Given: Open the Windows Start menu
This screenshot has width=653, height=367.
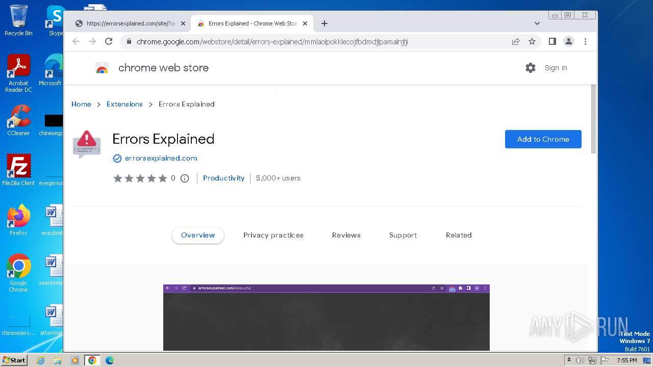Looking at the screenshot, I should click(x=14, y=360).
